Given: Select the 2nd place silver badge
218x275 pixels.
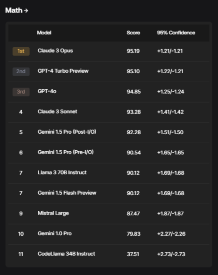Looking at the screenshot, I should (x=21, y=71).
